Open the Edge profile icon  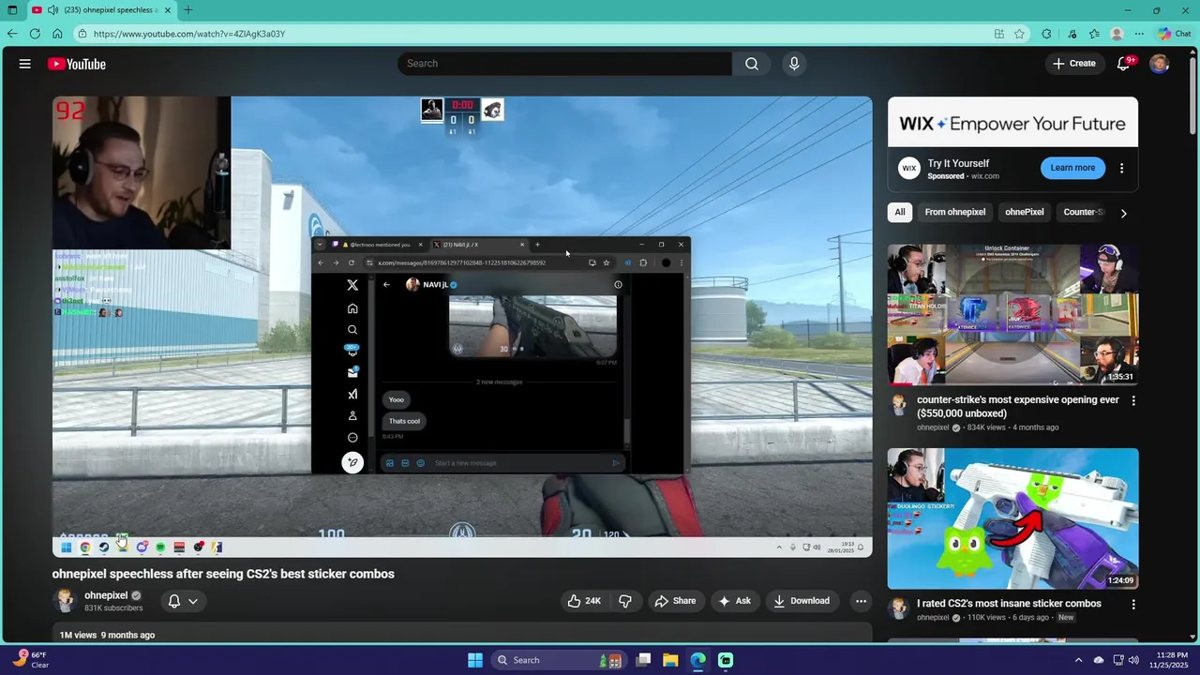[x=1117, y=34]
